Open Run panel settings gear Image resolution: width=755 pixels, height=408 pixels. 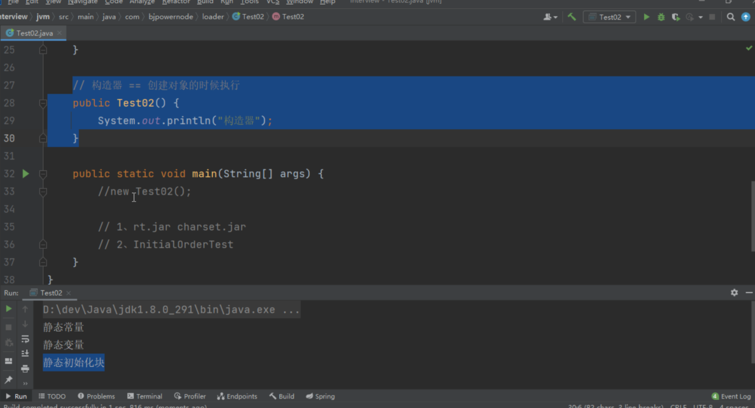[734, 292]
